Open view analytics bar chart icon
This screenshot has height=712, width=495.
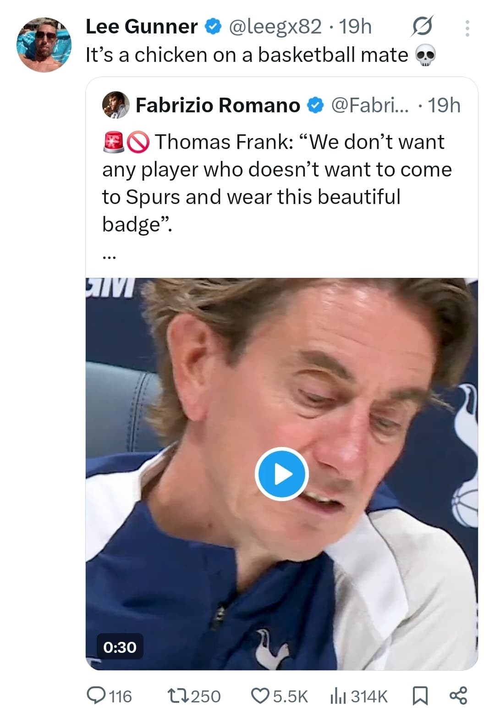pos(338,696)
